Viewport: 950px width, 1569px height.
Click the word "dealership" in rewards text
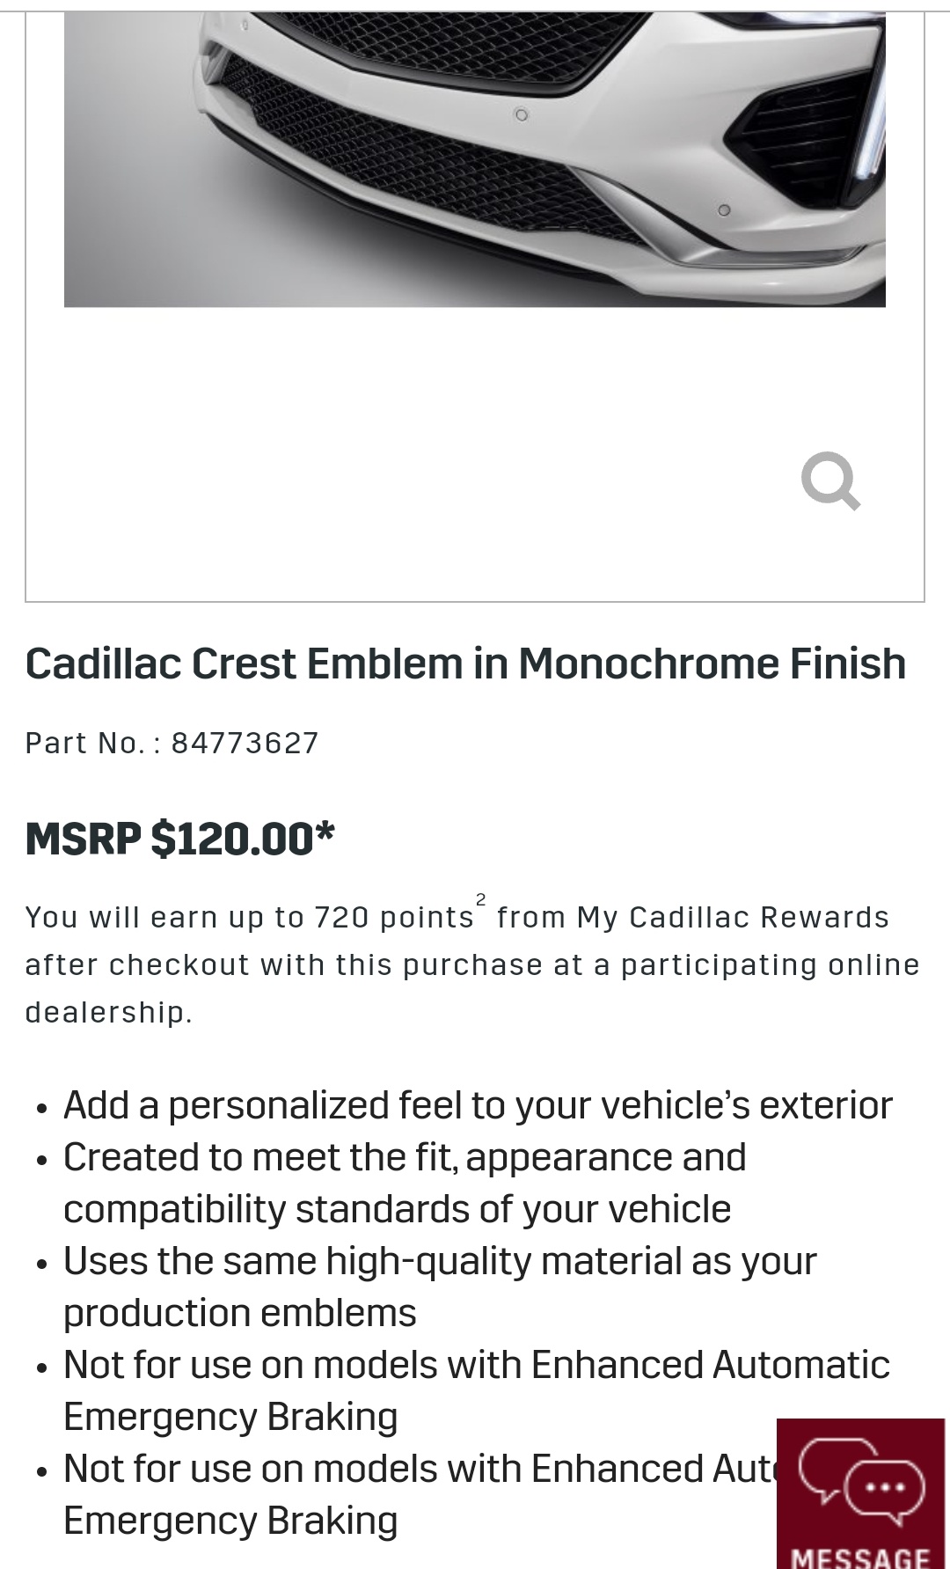[106, 1013]
